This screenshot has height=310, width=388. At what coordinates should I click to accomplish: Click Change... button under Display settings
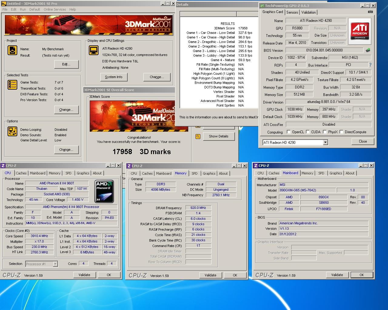pos(157,77)
